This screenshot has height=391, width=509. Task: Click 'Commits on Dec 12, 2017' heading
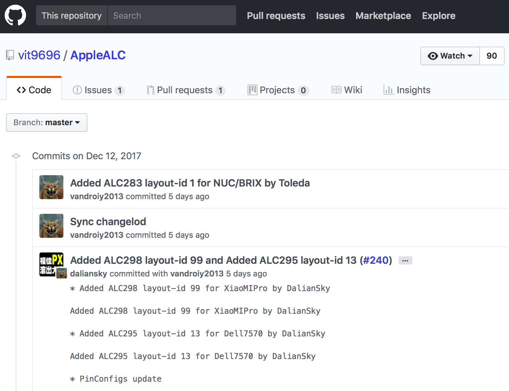tap(87, 156)
